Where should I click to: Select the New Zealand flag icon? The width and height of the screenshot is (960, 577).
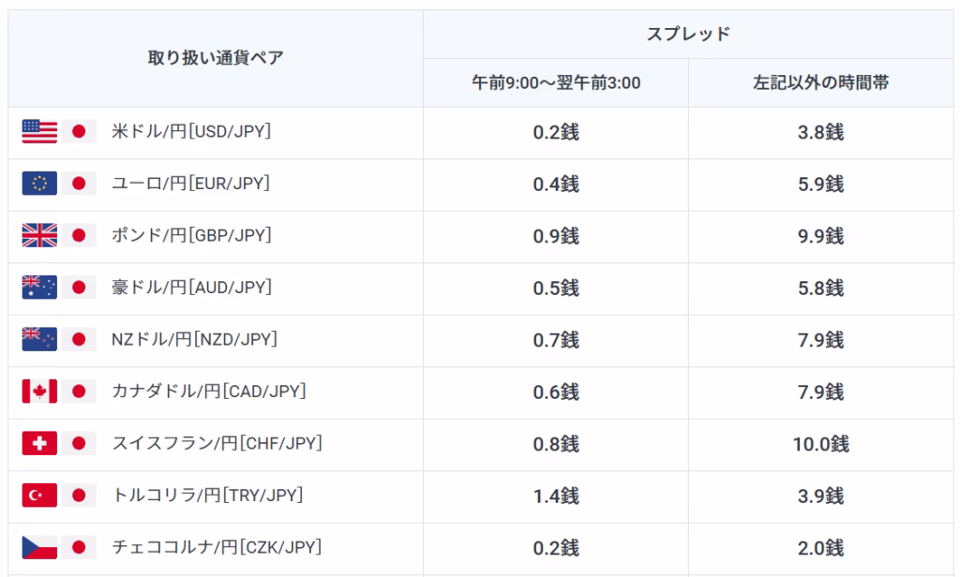(39, 339)
